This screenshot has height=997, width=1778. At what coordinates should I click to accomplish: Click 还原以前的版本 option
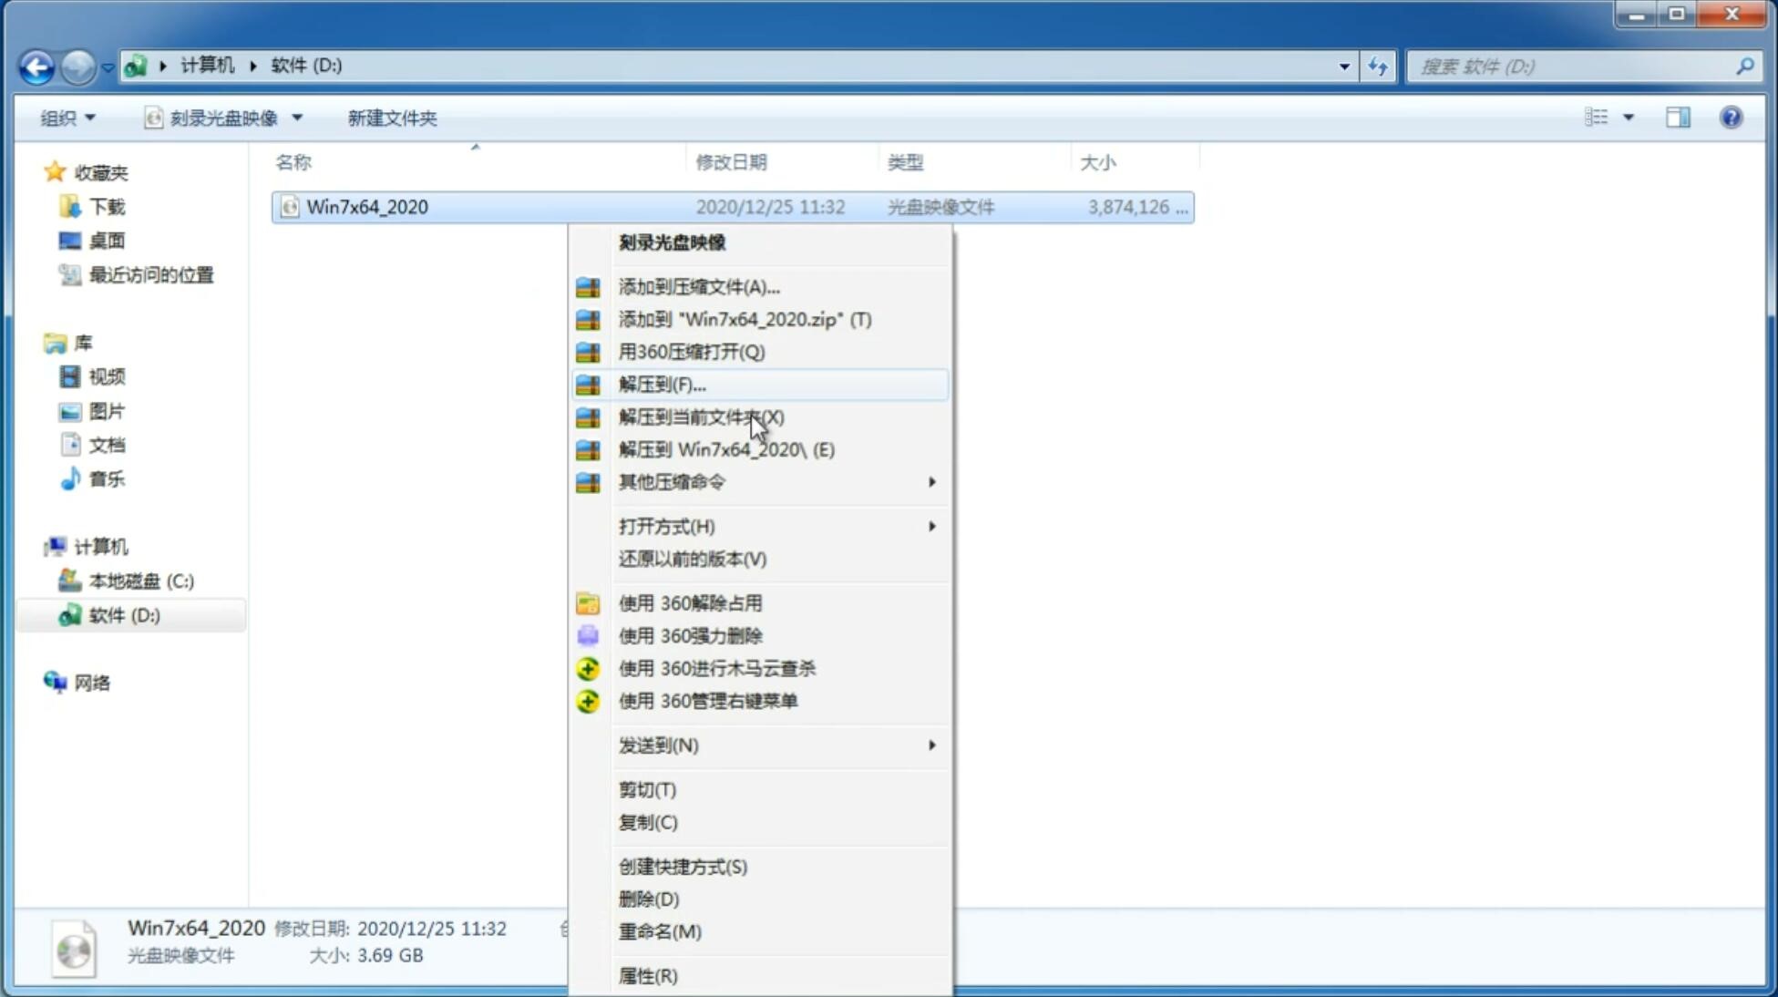click(693, 559)
